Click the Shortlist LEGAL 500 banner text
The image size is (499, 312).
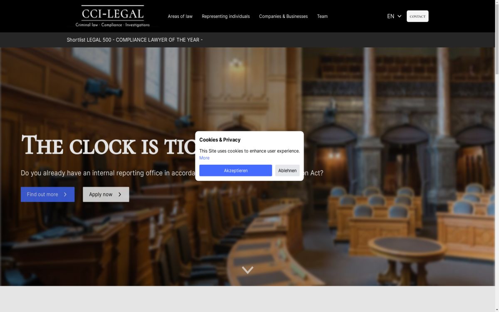click(134, 40)
